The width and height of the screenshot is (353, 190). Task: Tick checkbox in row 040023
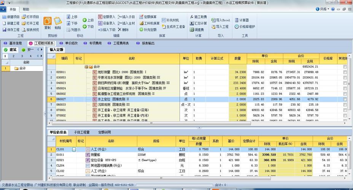point(345,83)
